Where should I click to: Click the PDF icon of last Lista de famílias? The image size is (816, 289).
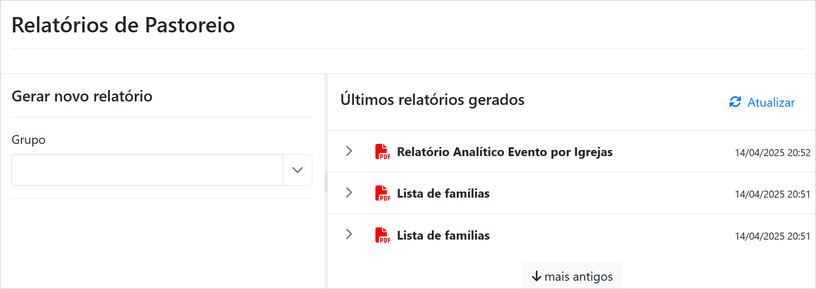(x=382, y=235)
